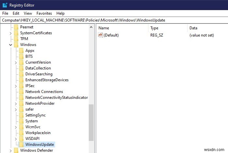228x153 pixels.
Task: Click the WcmSvc folder icon
Action: pyautogui.click(x=22, y=127)
